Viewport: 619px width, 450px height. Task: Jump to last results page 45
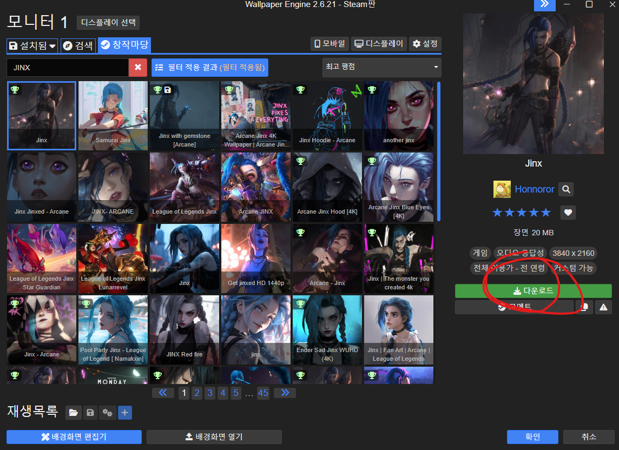[263, 393]
